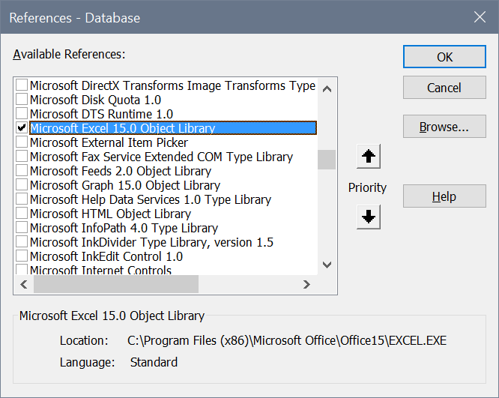
Task: Click the vertical scrollbar thumb
Action: tap(327, 160)
